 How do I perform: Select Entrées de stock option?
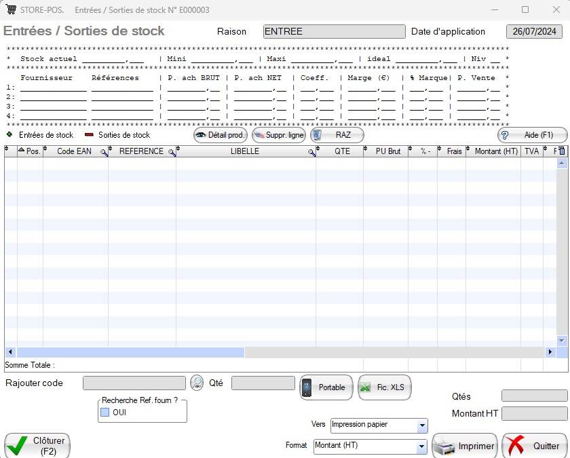coord(9,135)
